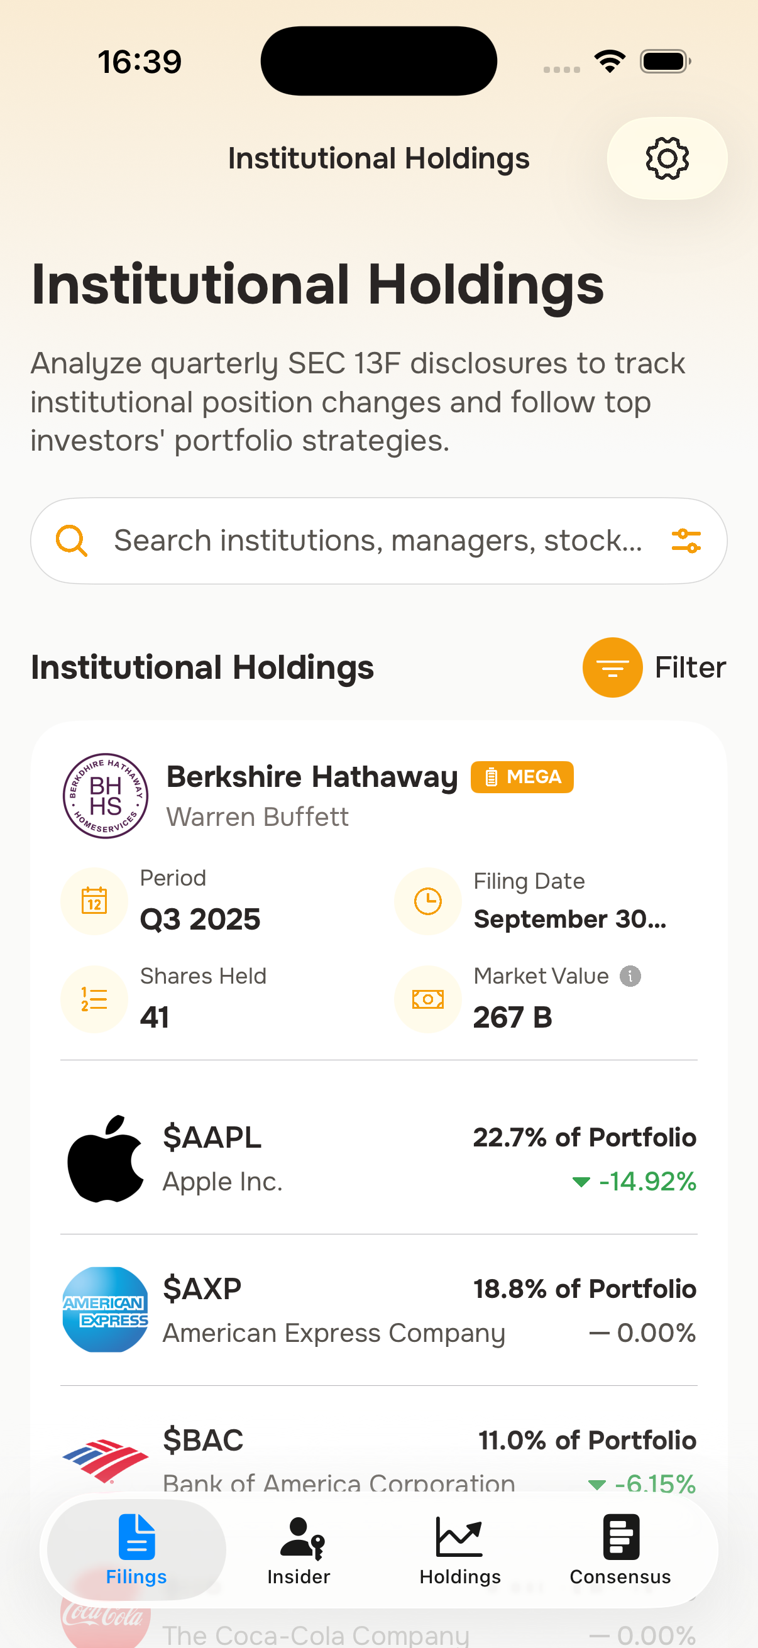This screenshot has height=1648, width=758.
Task: Open the $AXP American Express row
Action: coord(378,1310)
